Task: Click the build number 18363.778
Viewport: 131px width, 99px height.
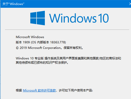Action: [x=58, y=42]
